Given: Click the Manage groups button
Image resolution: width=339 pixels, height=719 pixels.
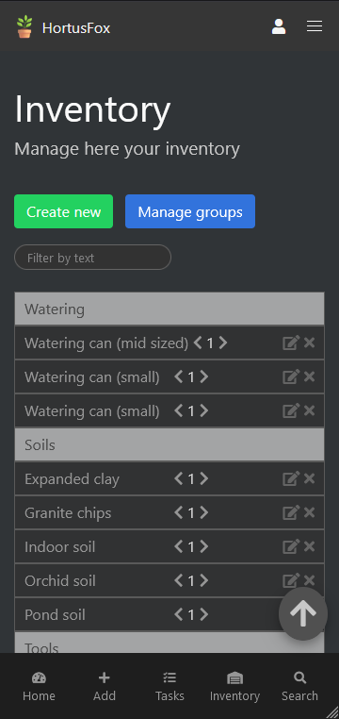Looking at the screenshot, I should tap(190, 211).
